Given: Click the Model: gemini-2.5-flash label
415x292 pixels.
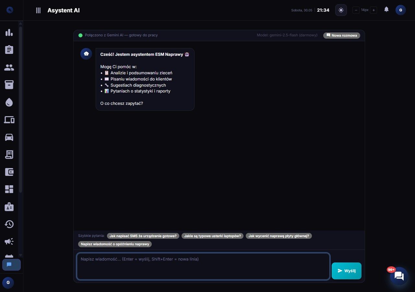Looking at the screenshot, I should (287, 35).
